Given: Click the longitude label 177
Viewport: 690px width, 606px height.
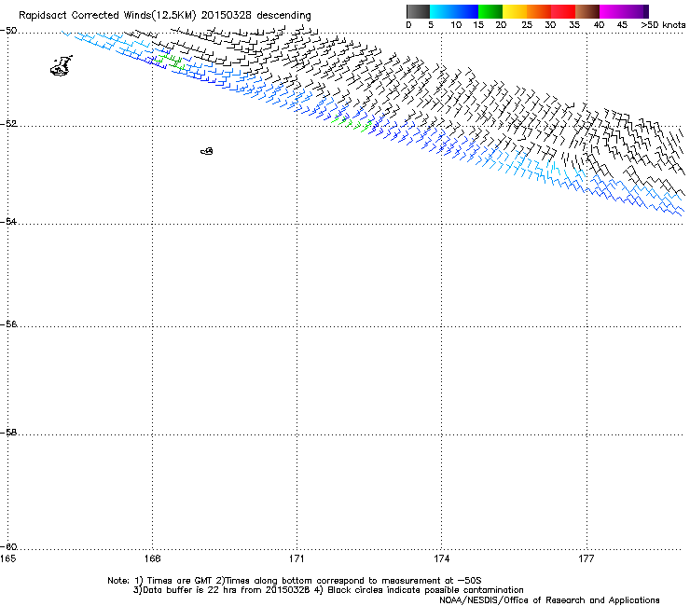Looking at the screenshot, I should (x=586, y=558).
